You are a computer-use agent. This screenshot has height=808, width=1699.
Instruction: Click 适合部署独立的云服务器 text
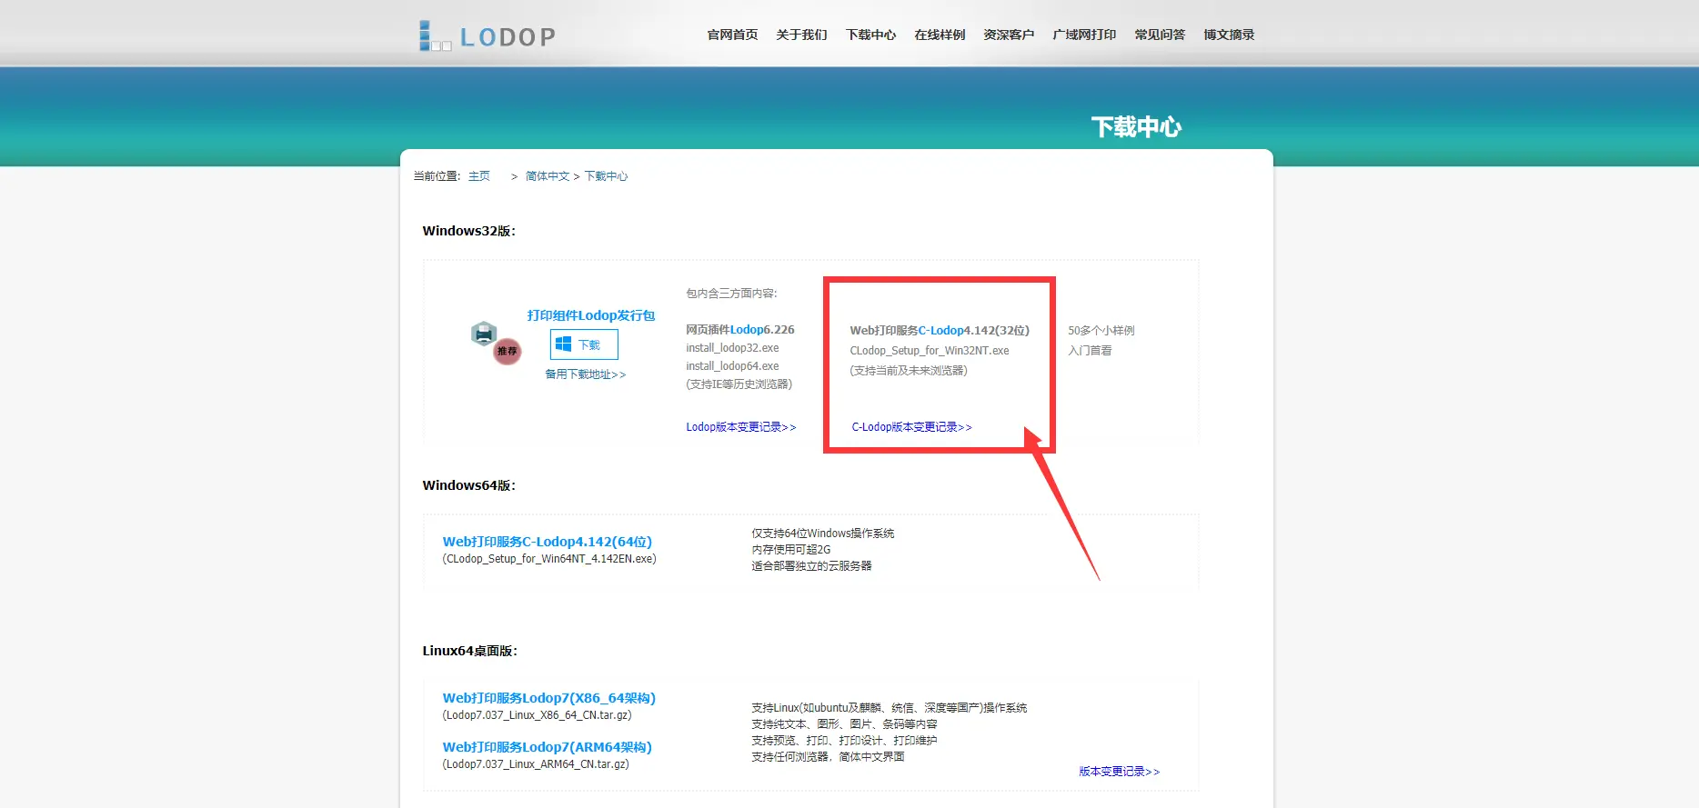click(811, 566)
